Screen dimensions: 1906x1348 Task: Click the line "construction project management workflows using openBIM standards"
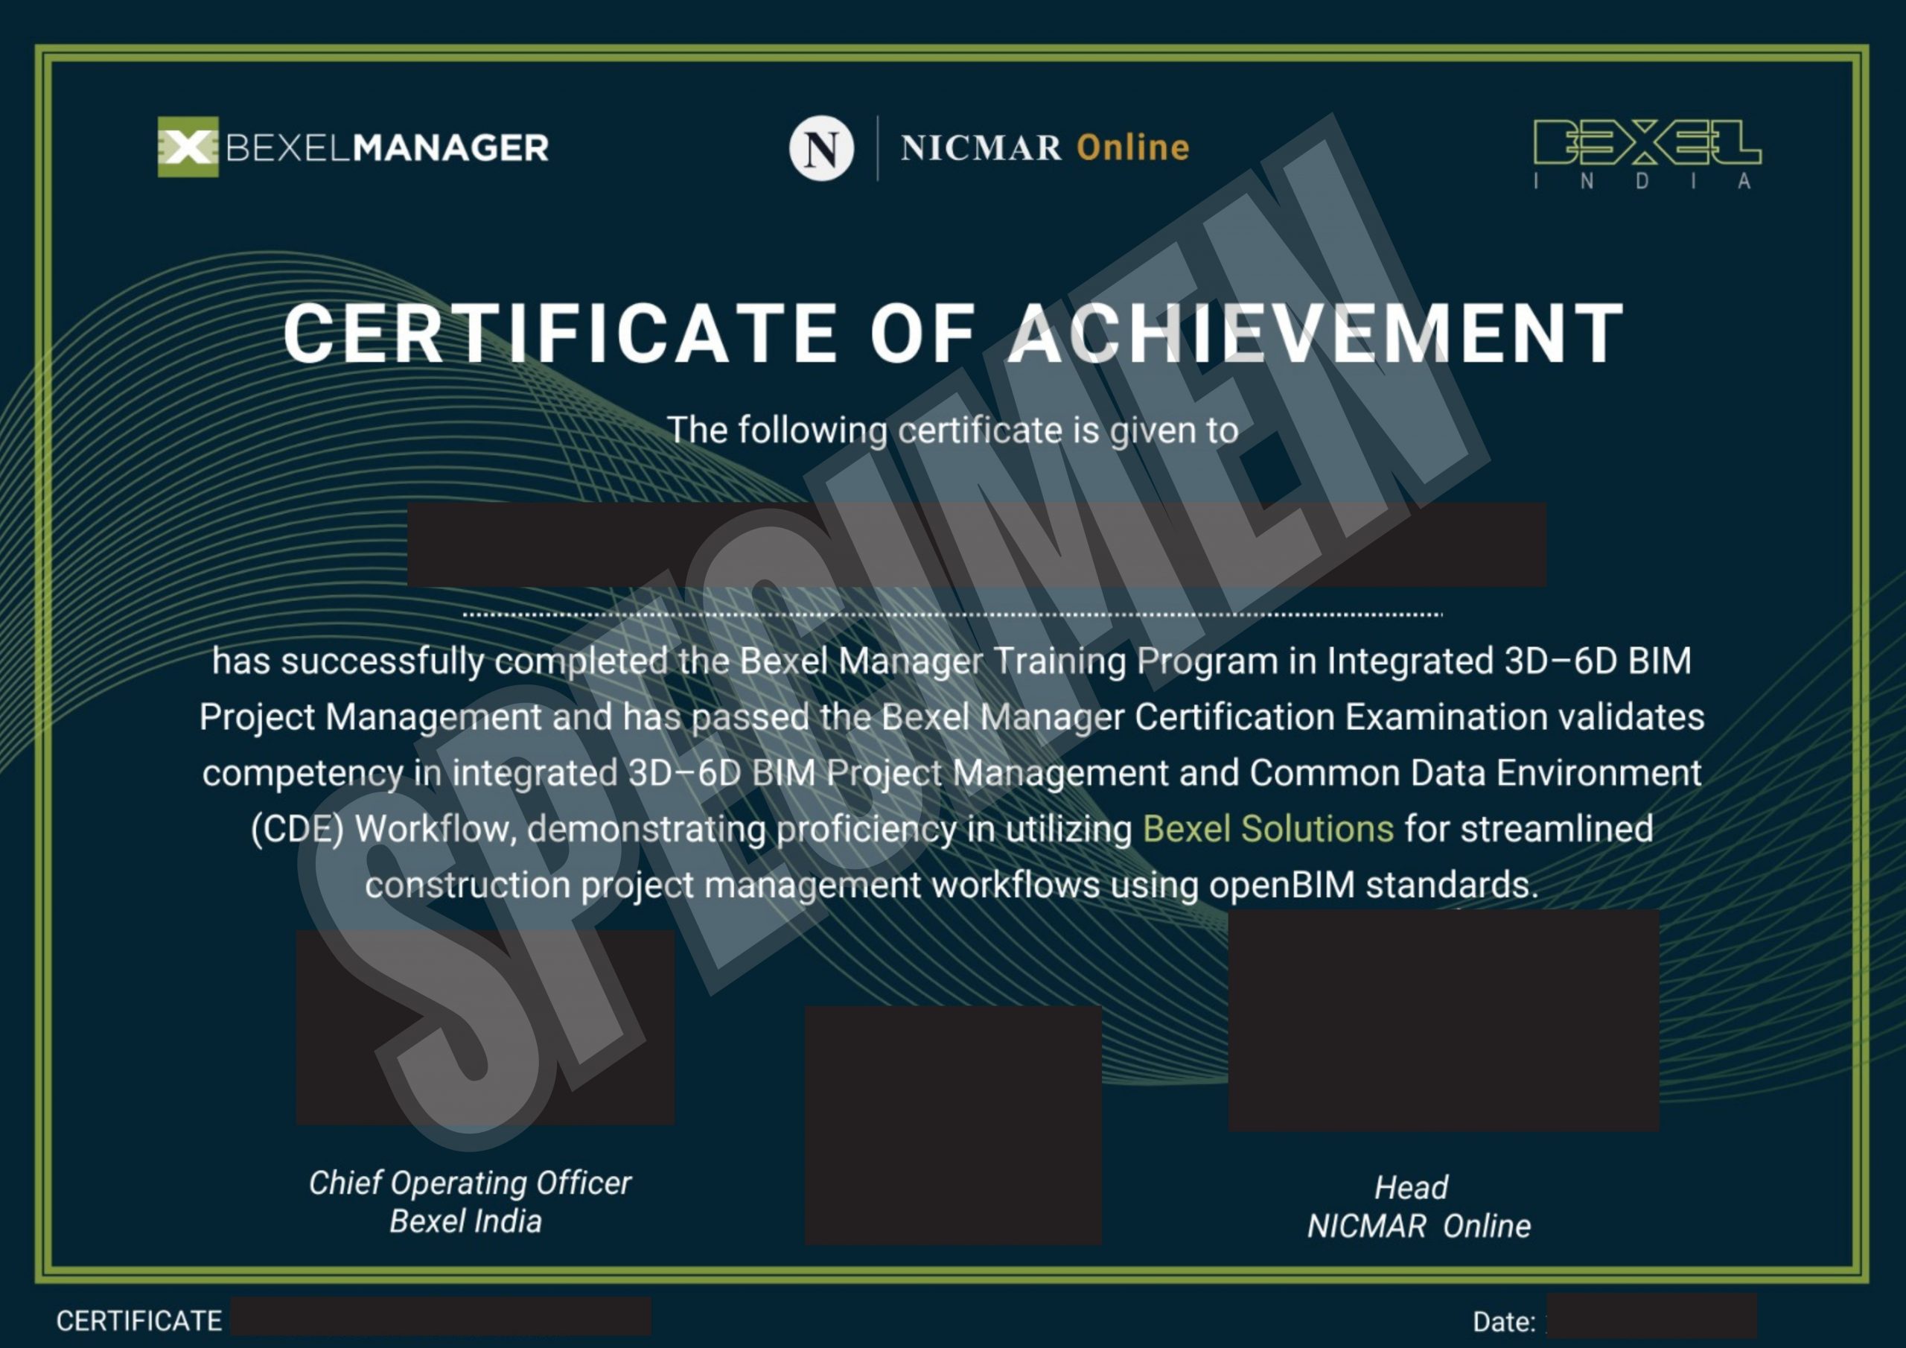pos(952,886)
